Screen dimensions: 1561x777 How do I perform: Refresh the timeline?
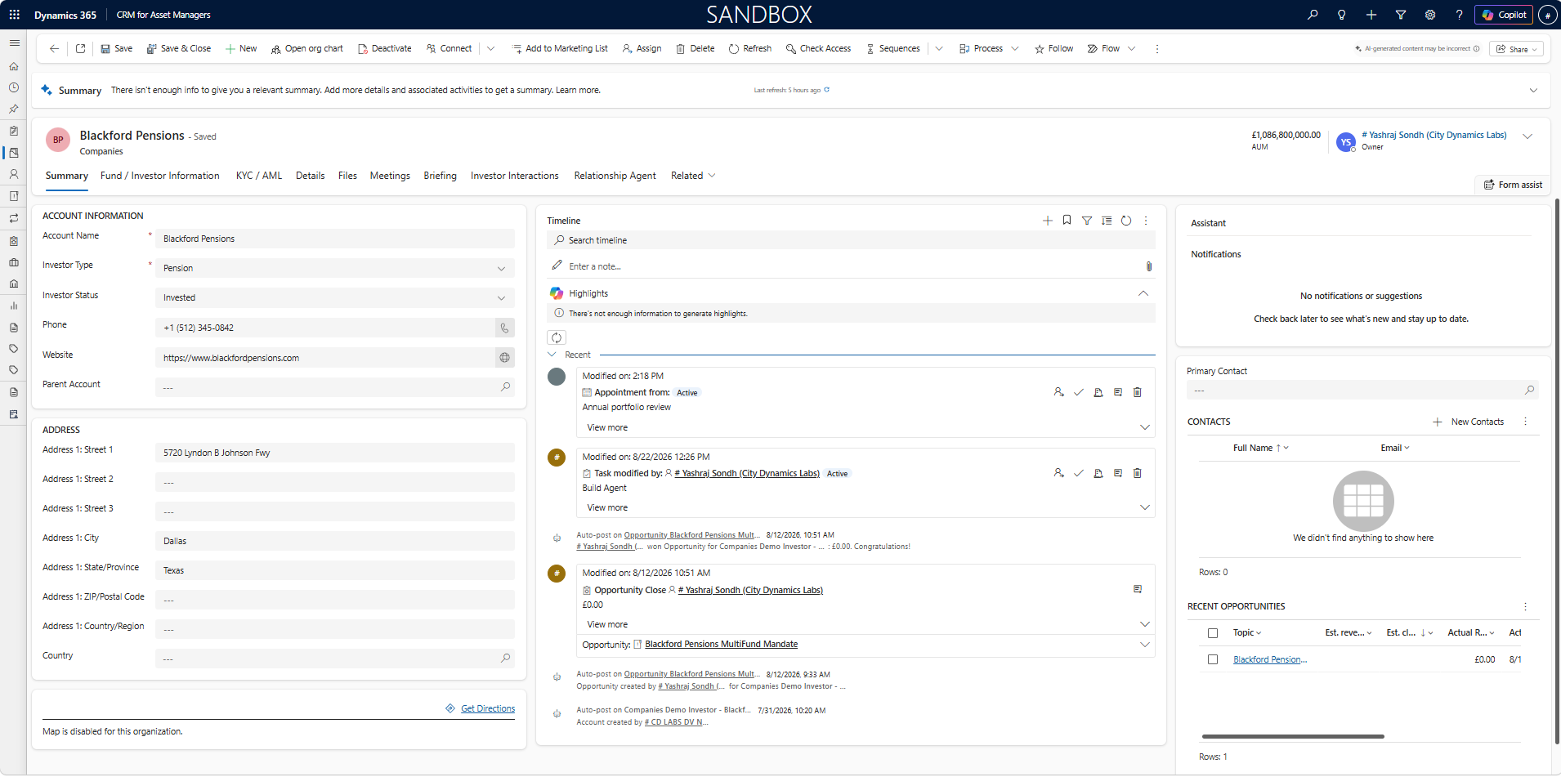(1126, 221)
